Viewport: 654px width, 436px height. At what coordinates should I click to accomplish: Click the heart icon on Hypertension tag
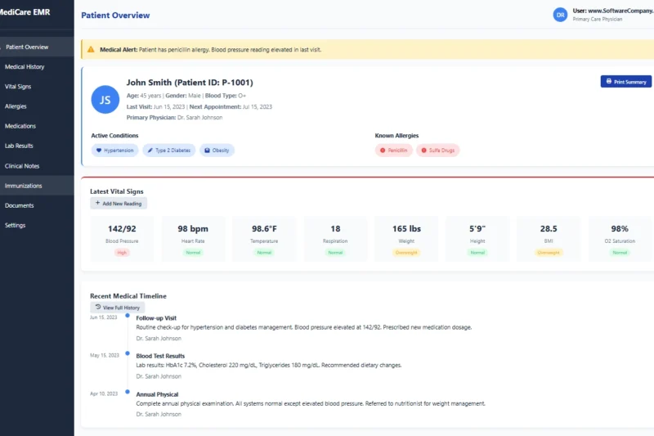tap(99, 151)
